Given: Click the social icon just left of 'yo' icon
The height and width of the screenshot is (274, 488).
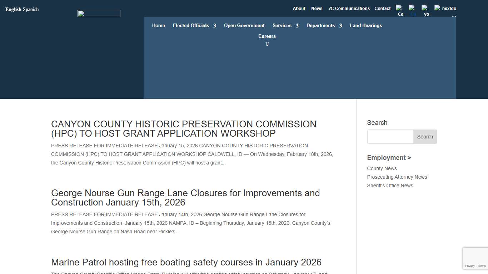Looking at the screenshot, I should [x=413, y=10].
